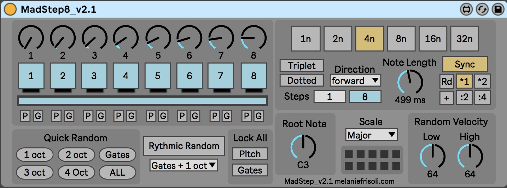This screenshot has width=507, height=188.
Task: Select the *2 note length multiplier
Action: (482, 81)
